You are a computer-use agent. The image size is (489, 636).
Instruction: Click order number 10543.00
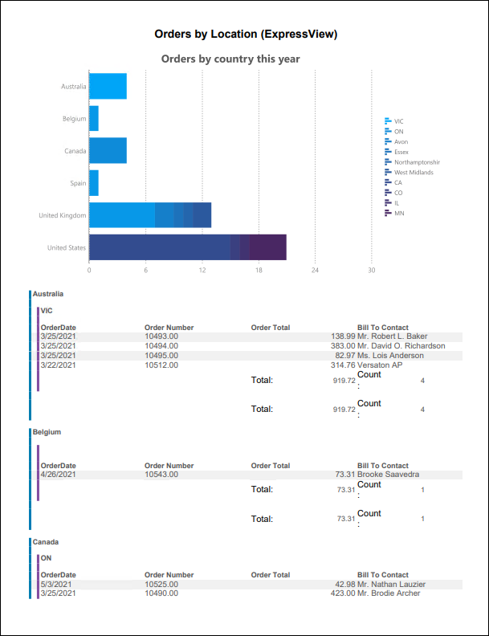point(161,474)
